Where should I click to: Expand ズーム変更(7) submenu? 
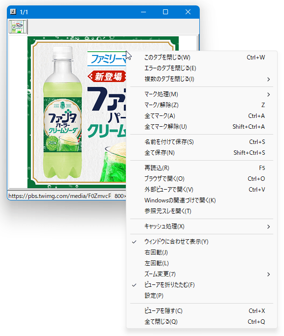click(202, 274)
